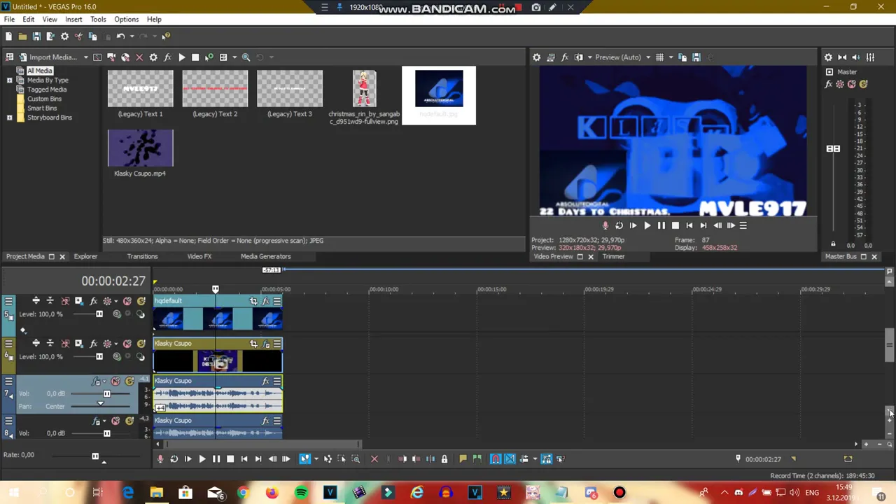Screen dimensions: 896x504
Task: Click the Import Media button
Action: (x=48, y=57)
